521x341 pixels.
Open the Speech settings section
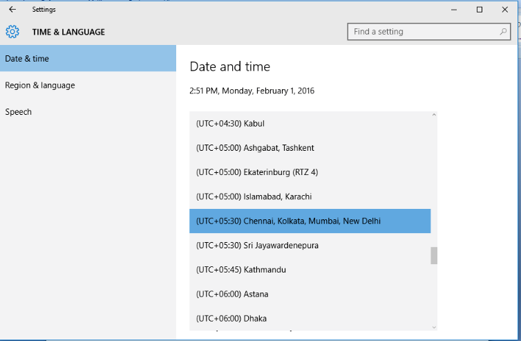tap(19, 111)
